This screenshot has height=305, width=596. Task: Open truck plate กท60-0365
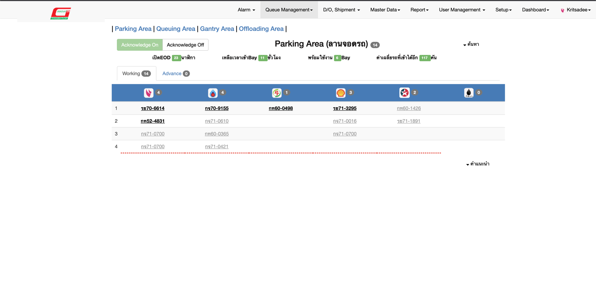click(x=217, y=134)
